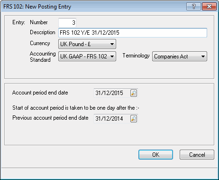Click the empty status bar at bottom
This screenshot has height=180, width=219.
(x=109, y=173)
